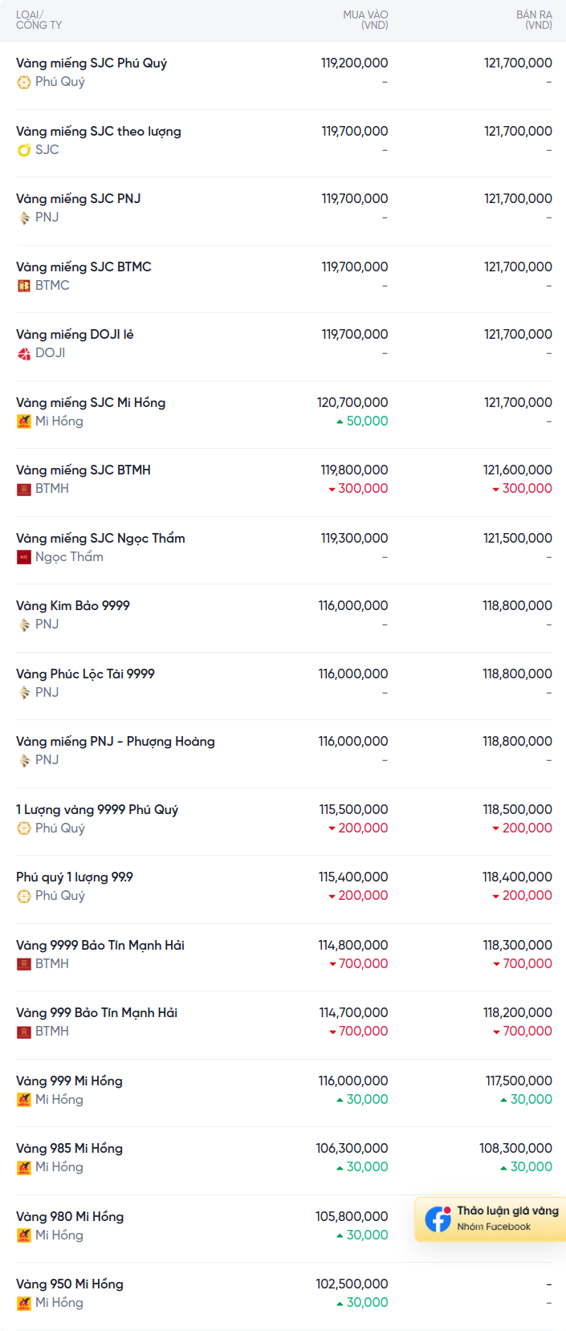Click the DOJI red logo icon
566x1331 pixels.
tap(24, 353)
